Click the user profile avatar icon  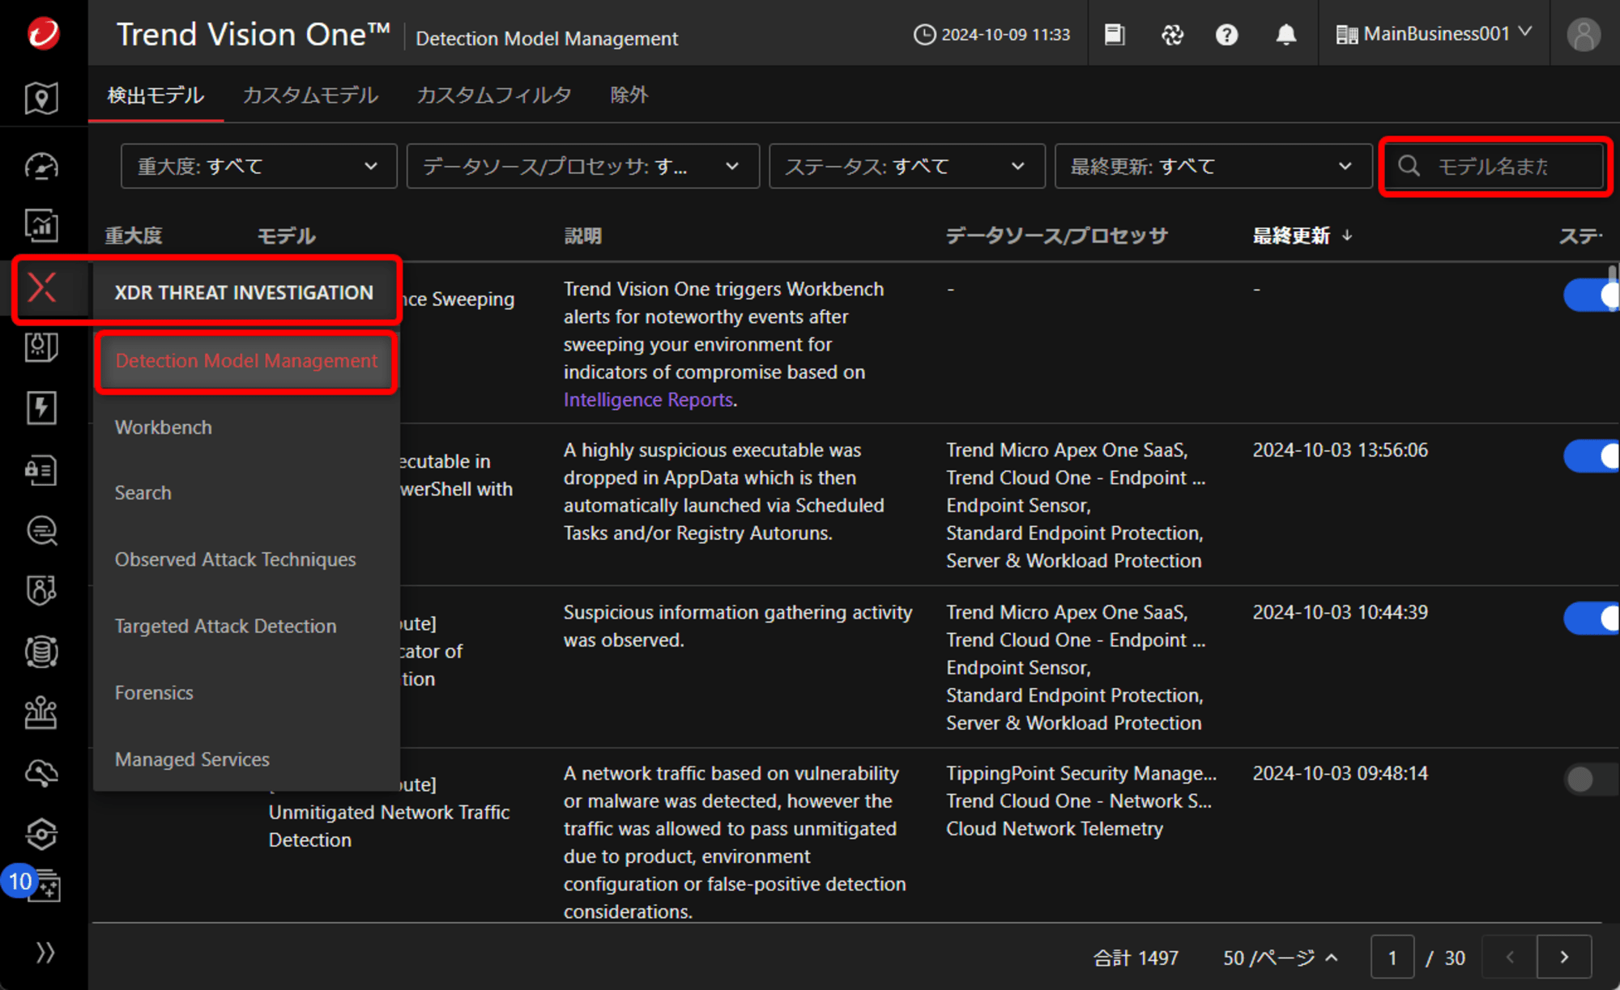pos(1584,35)
